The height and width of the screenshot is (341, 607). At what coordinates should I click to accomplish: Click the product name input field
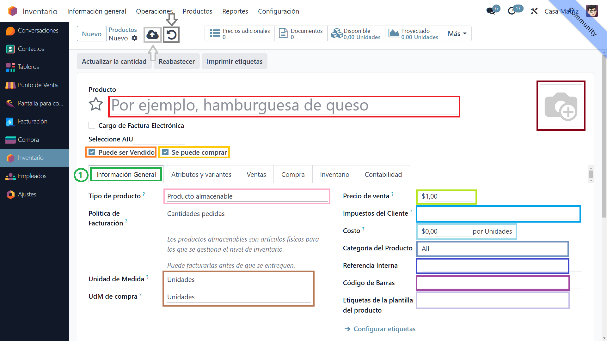pyautogui.click(x=284, y=105)
